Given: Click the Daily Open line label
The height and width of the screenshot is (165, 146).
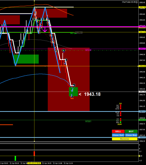Looking at the screenshot, I should 73,33.
